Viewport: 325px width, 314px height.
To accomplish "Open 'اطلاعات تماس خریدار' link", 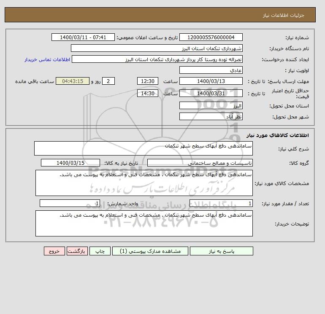I will point(47,59).
